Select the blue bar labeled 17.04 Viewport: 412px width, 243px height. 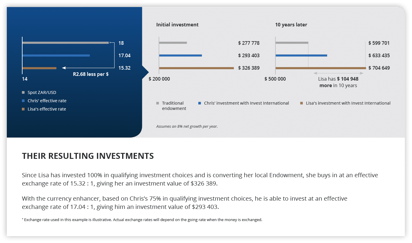click(x=56, y=55)
